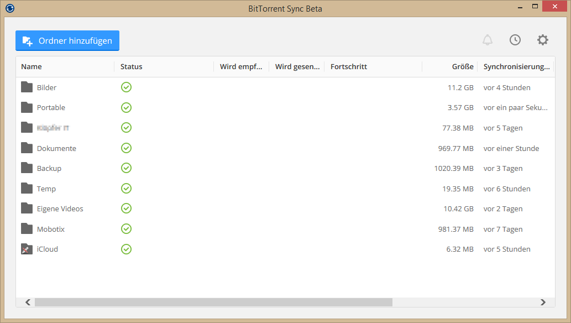Image resolution: width=571 pixels, height=323 pixels.
Task: Select the Dokumente folder icon
Action: click(27, 148)
